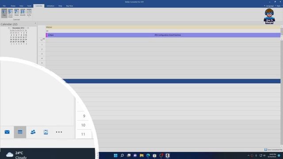Select date 26 in mini calendar
The width and height of the screenshot is (283, 159).
tap(13, 42)
